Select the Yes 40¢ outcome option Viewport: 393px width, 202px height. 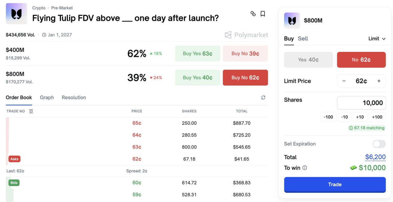coord(308,60)
